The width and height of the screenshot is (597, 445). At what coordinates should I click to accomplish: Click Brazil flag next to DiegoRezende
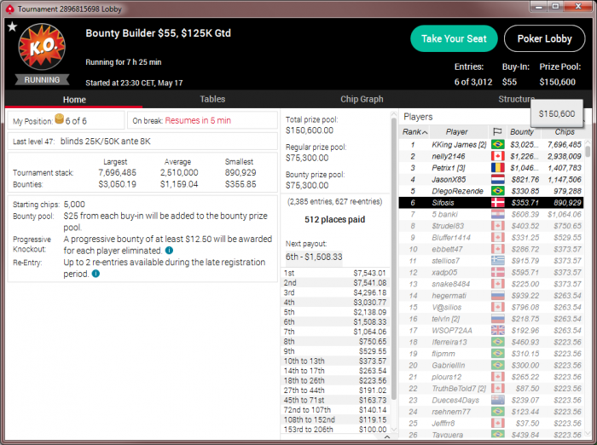point(497,191)
